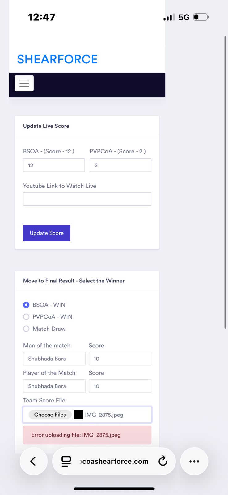Image resolution: width=228 pixels, height=495 pixels.
Task: Tap the cellular signal bars icon
Action: pyautogui.click(x=169, y=17)
